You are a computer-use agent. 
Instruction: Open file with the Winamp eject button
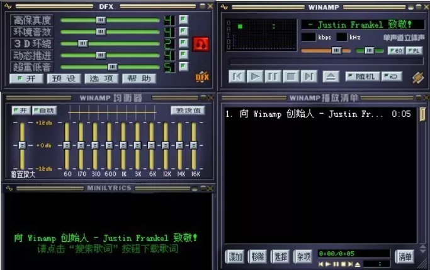pos(331,77)
